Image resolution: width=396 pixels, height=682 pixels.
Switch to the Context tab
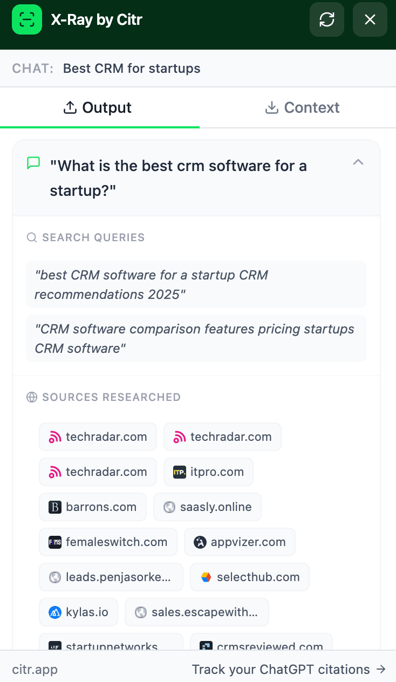click(302, 107)
